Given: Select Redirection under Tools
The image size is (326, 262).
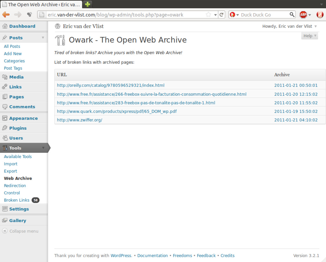Looking at the screenshot, I should click(x=15, y=185).
